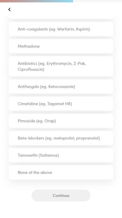The height and width of the screenshot is (218, 122).
Task: Click the Continue button
Action: 61,195
